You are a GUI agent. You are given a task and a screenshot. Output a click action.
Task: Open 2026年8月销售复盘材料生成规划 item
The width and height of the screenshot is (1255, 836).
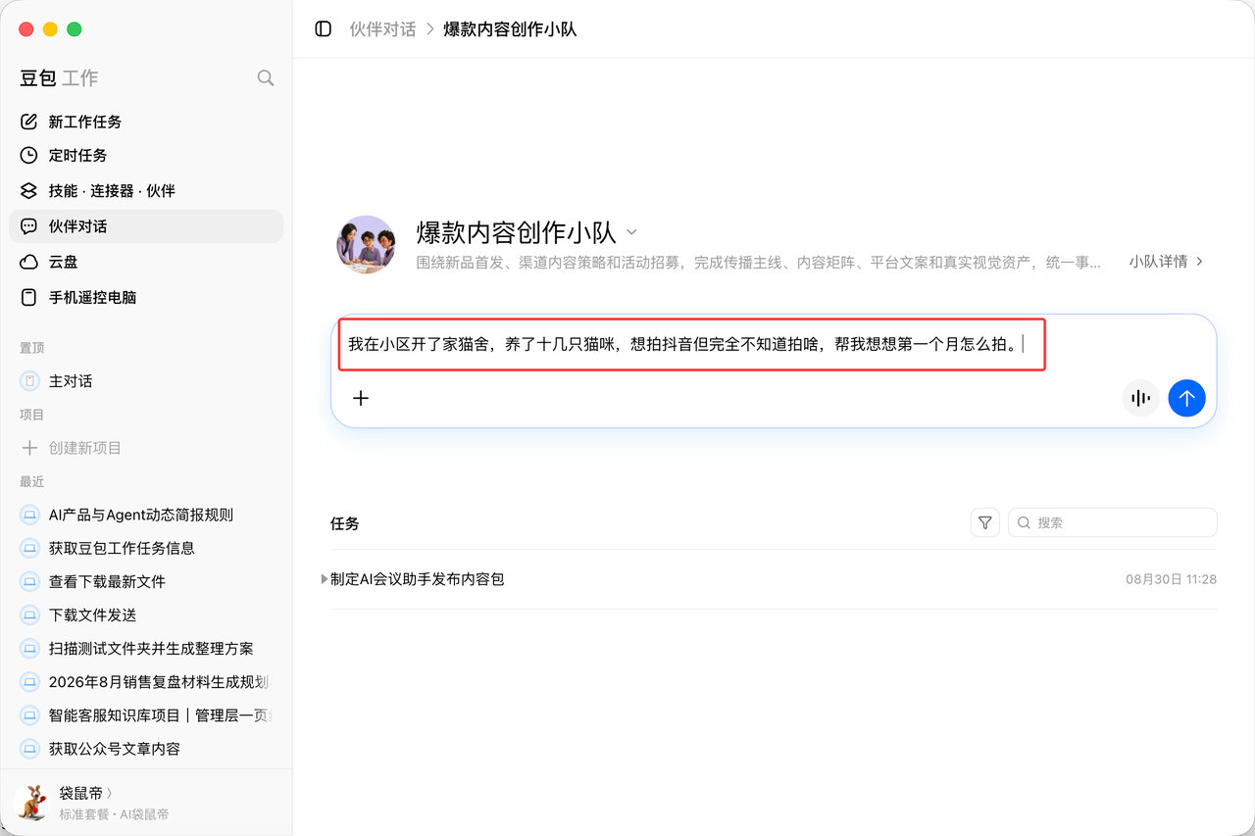point(146,681)
